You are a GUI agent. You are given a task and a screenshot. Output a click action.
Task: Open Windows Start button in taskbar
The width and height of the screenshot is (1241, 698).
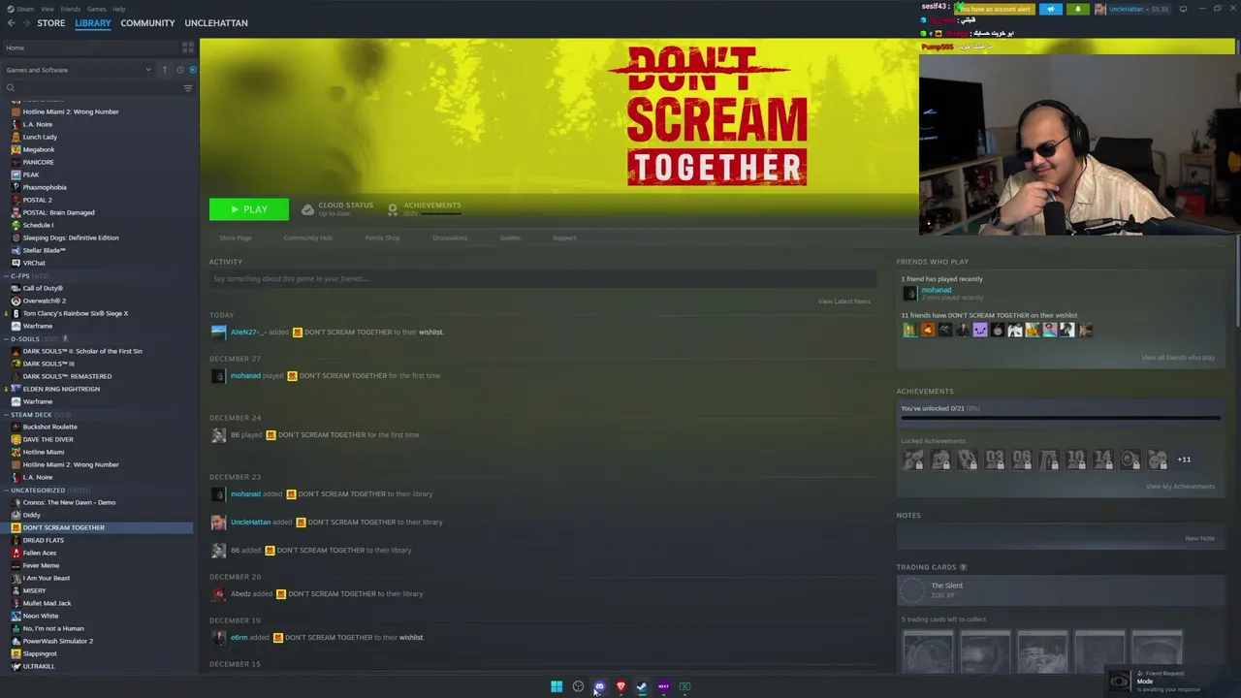[557, 686]
